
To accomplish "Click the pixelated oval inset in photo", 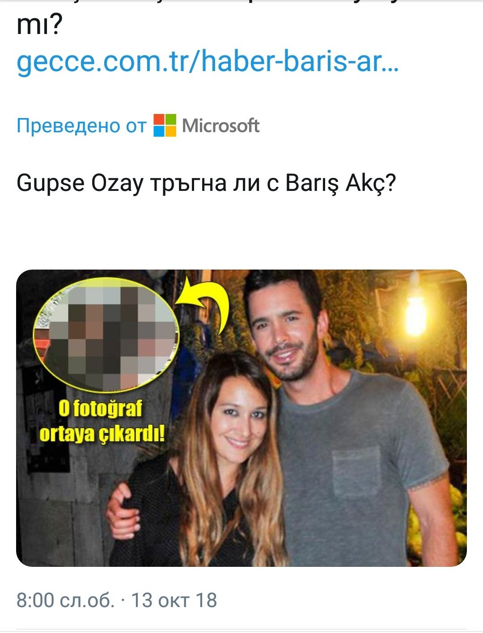I will pyautogui.click(x=106, y=334).
